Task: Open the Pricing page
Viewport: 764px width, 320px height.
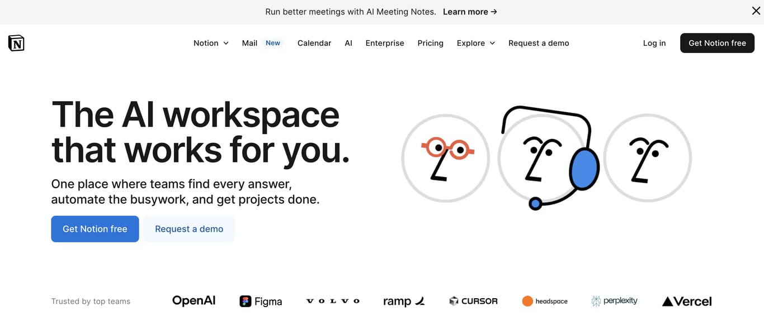Action: click(x=430, y=43)
